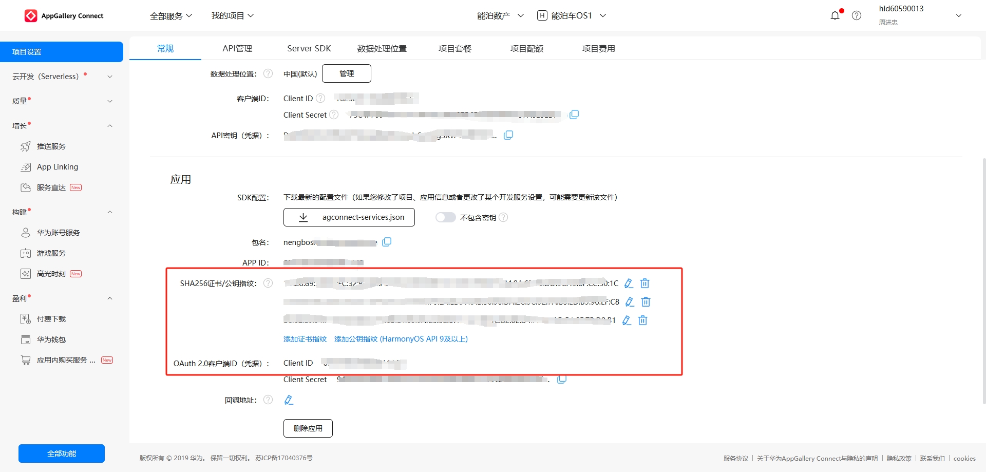This screenshot has width=986, height=472.
Task: Open the 服务协议 footer link
Action: pos(736,458)
